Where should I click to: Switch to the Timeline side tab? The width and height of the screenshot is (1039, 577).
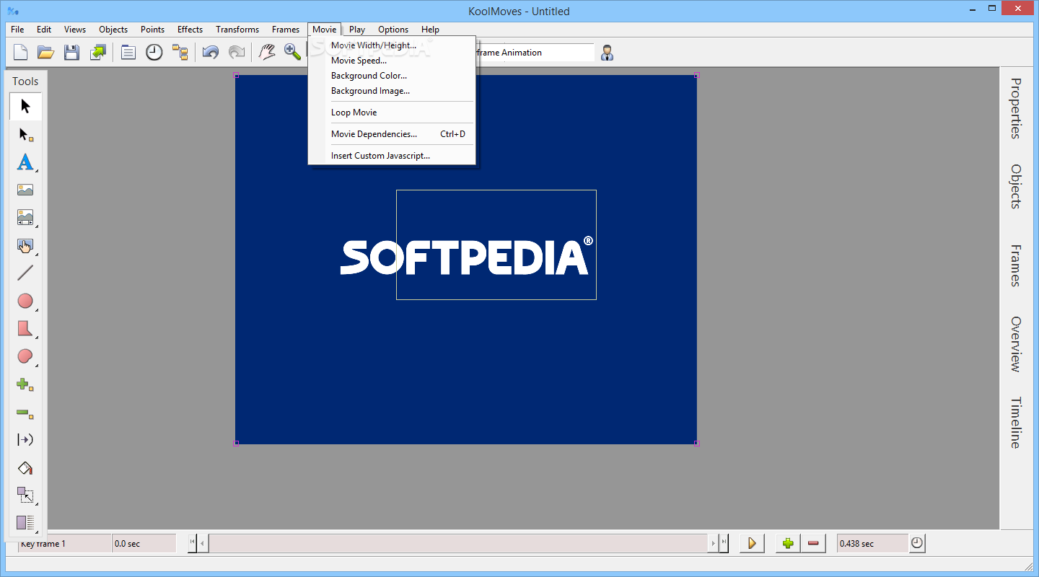pos(1016,423)
